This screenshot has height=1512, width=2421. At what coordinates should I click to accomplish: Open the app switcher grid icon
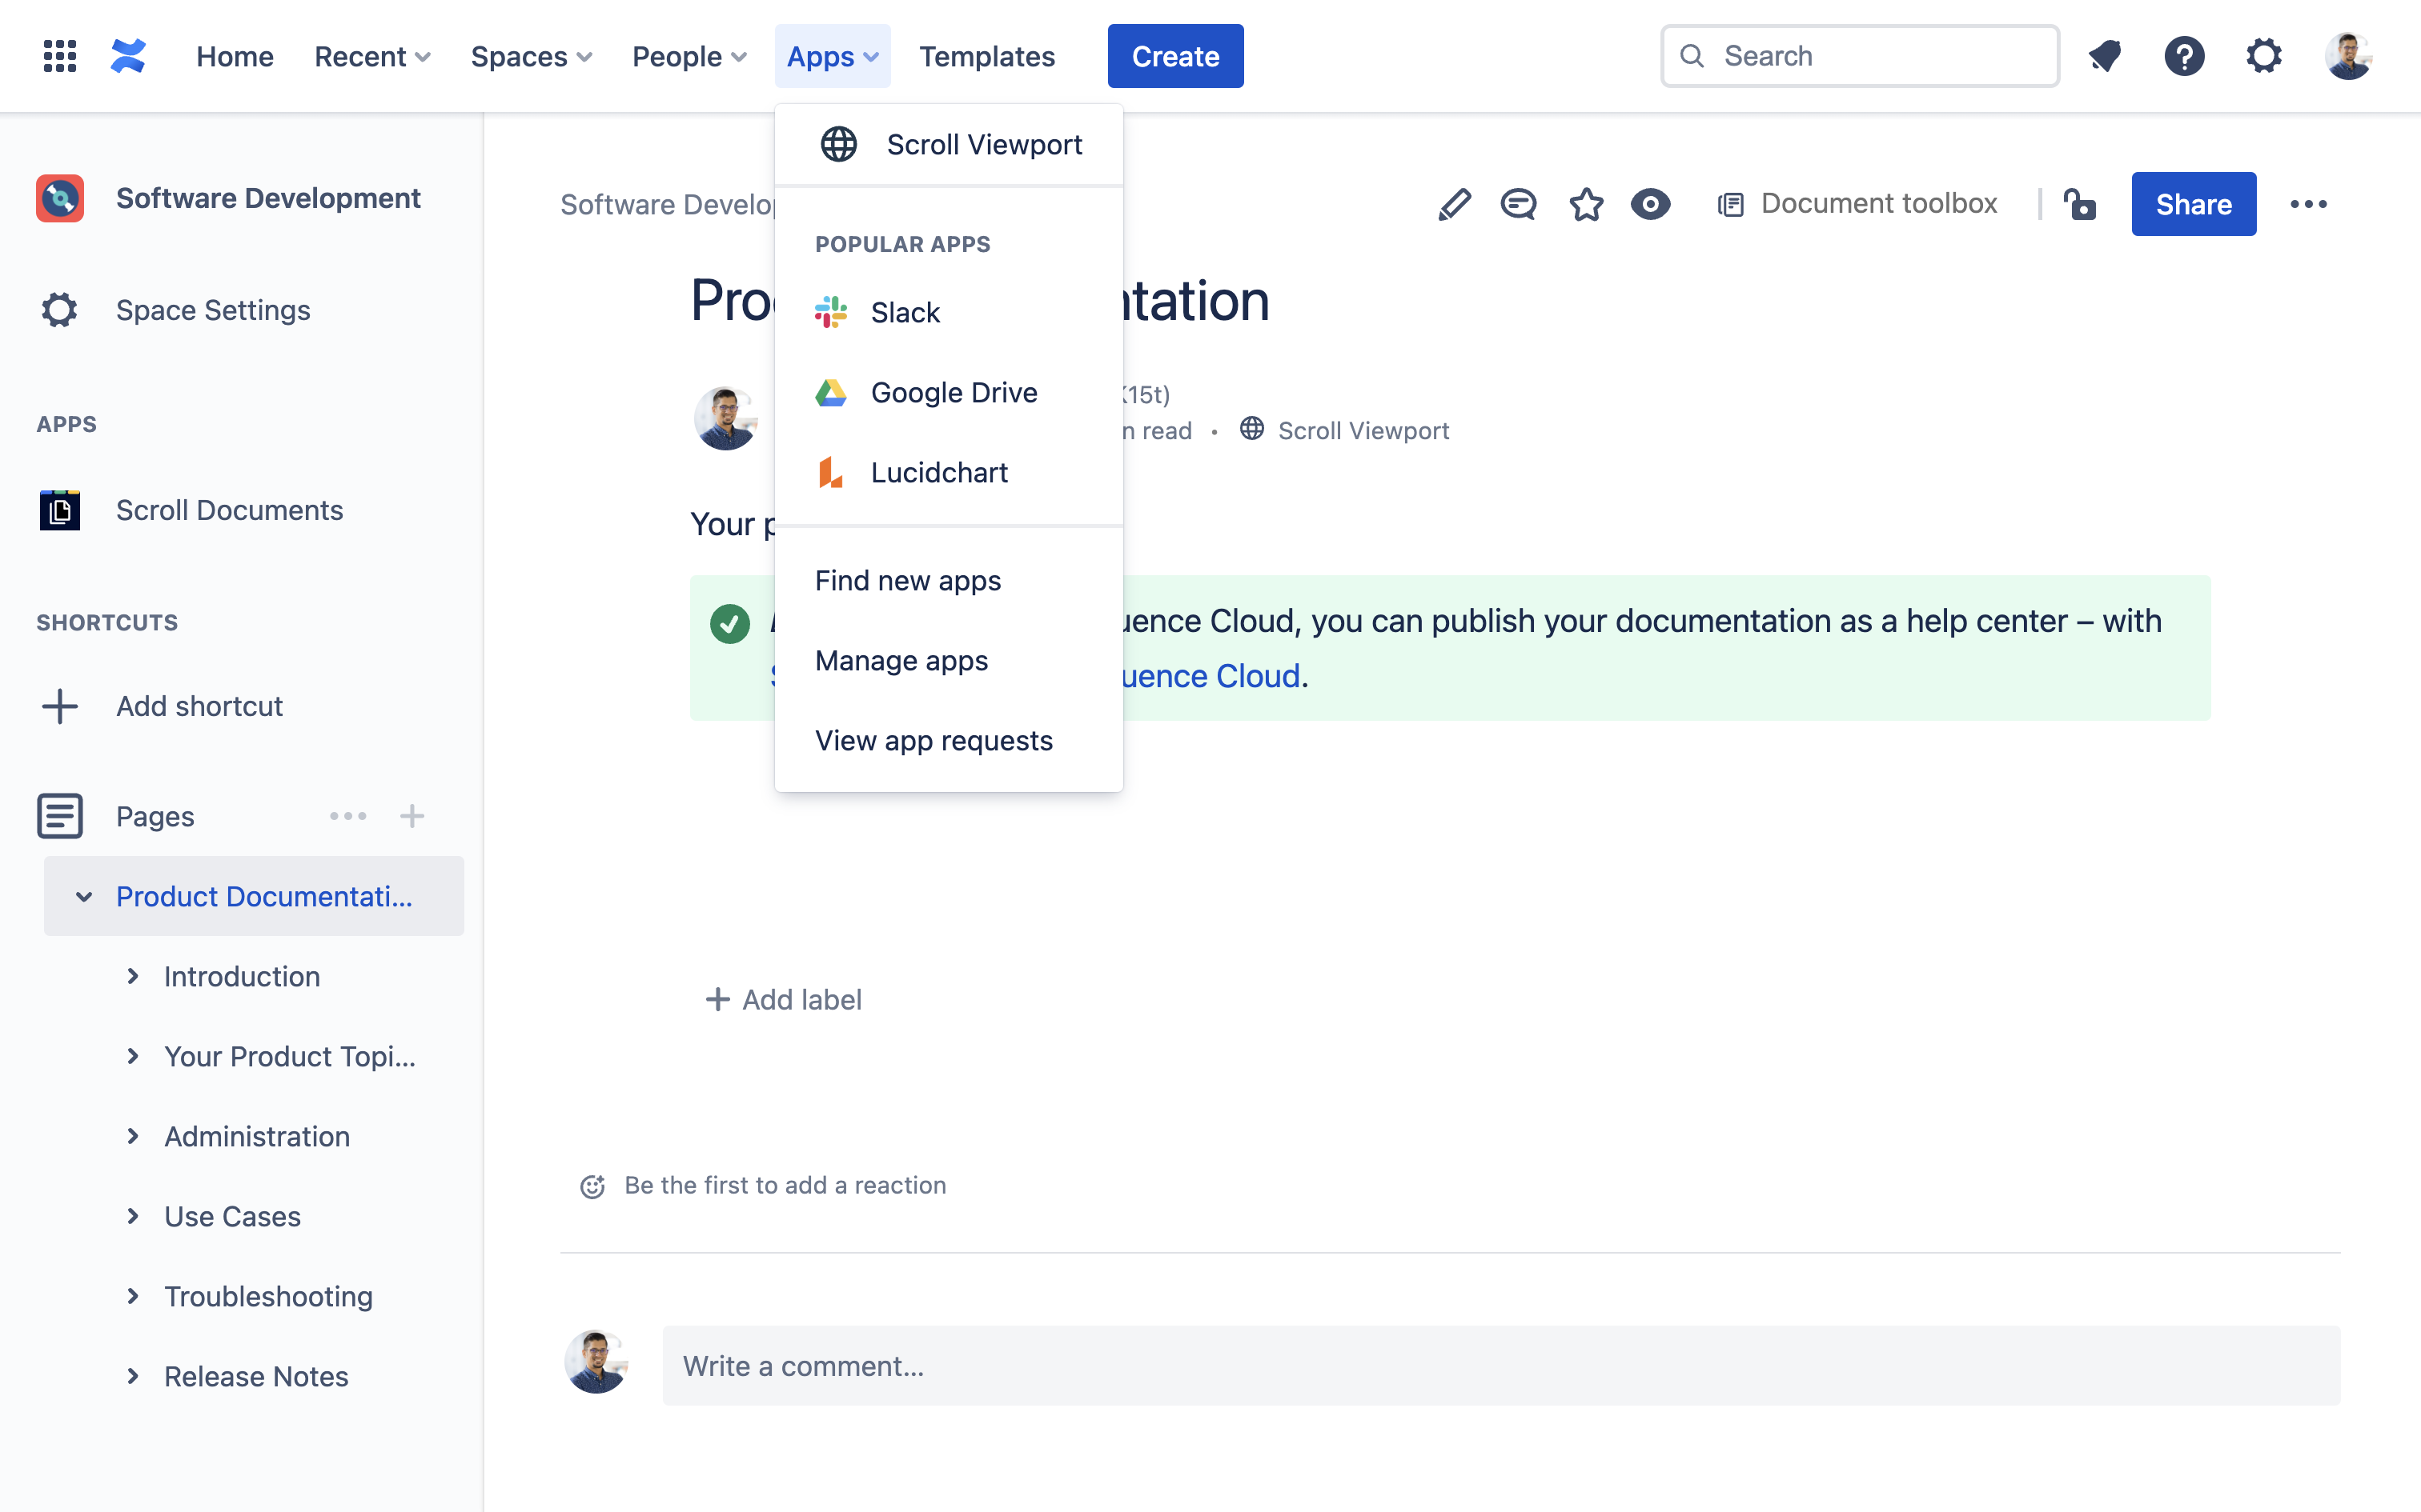coord(60,56)
